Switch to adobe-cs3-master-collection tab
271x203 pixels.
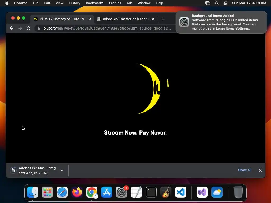[125, 19]
